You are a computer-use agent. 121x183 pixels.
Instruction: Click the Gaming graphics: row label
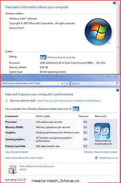[x=15, y=139]
